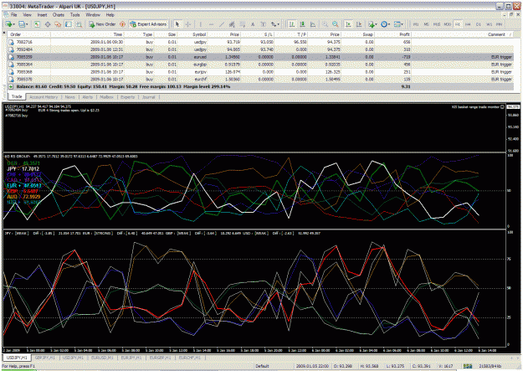Select the eurchf trade row
The height and width of the screenshot is (371, 523).
260,80
